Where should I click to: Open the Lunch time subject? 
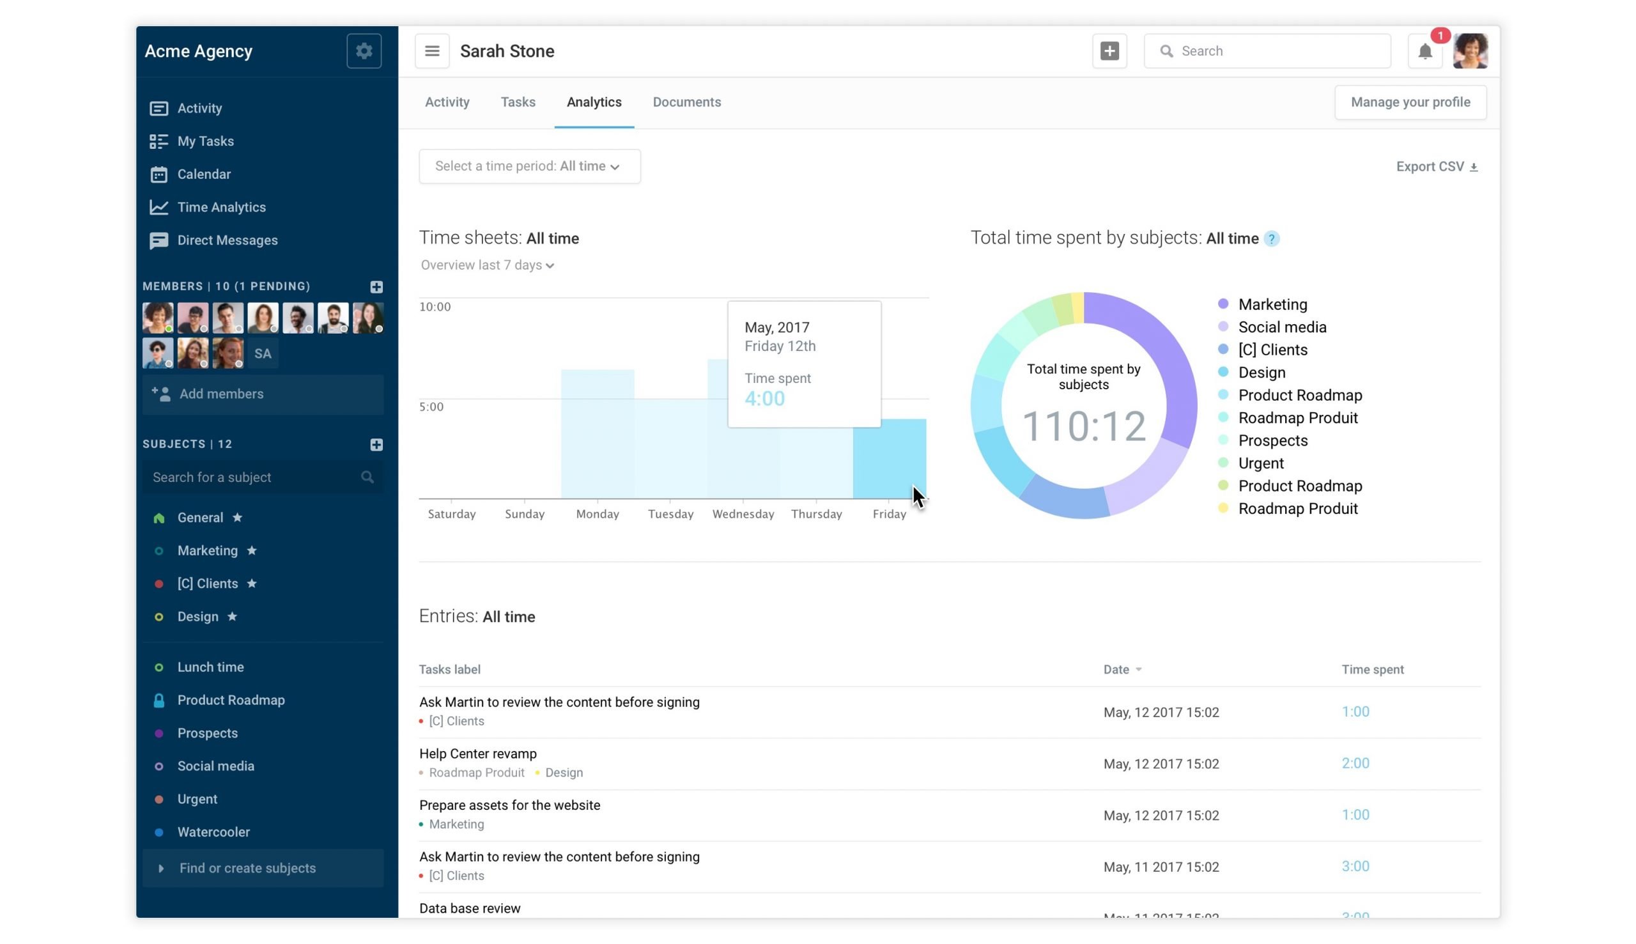tap(210, 667)
